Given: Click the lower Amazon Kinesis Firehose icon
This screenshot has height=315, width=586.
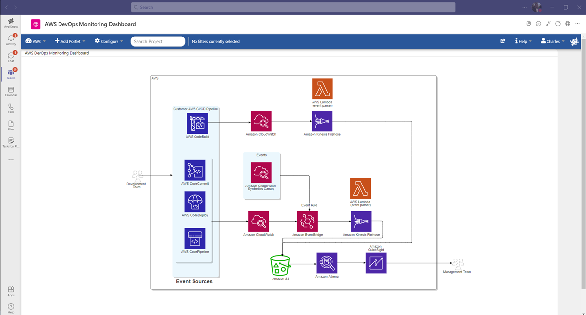Looking at the screenshot, I should pos(361,221).
